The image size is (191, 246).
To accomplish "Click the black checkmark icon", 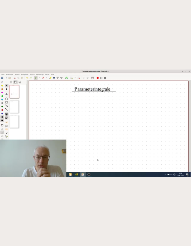I will pyautogui.click(x=6, y=133).
